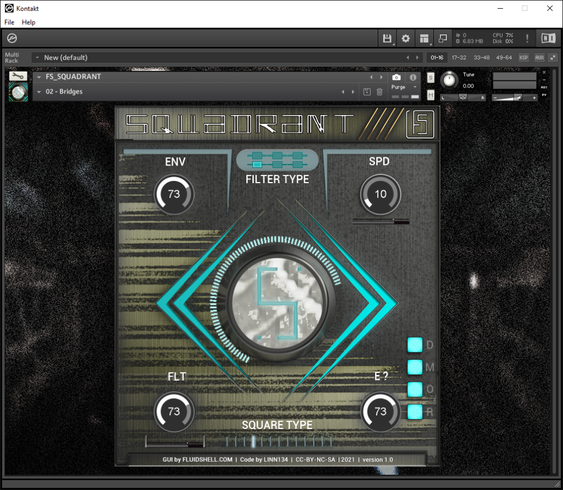The image size is (563, 490).
Task: Expand the FS_SQUADRANT instrument dropdown
Action: coord(39,77)
